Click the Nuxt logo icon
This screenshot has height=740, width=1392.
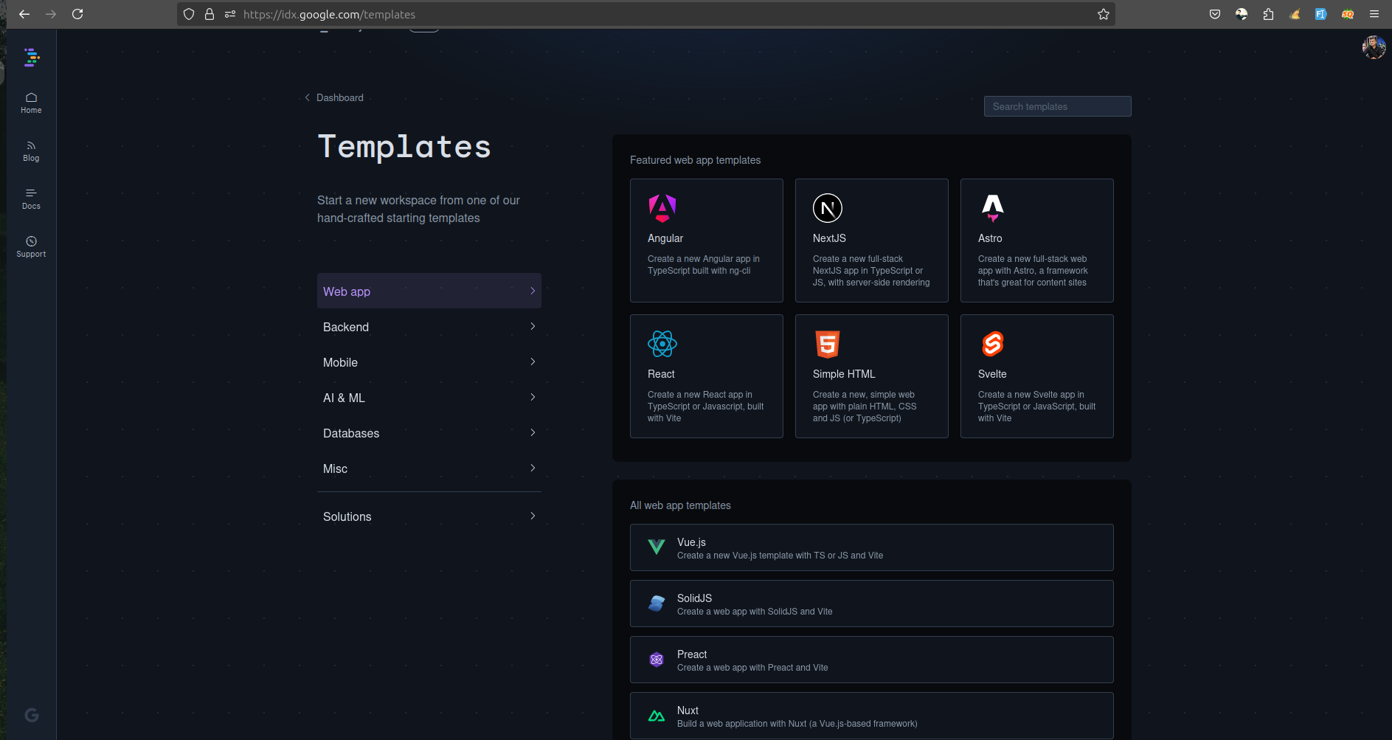(x=657, y=716)
